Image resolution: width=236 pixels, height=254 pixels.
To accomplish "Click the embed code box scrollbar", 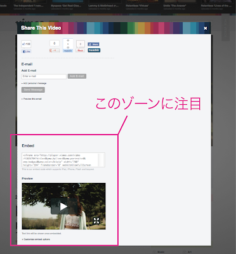I will [x=101, y=160].
